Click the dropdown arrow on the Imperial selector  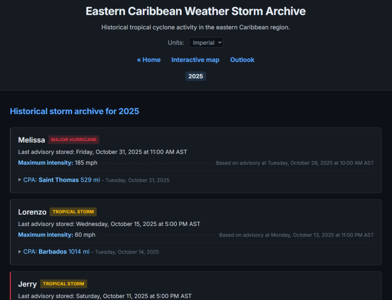click(x=219, y=42)
